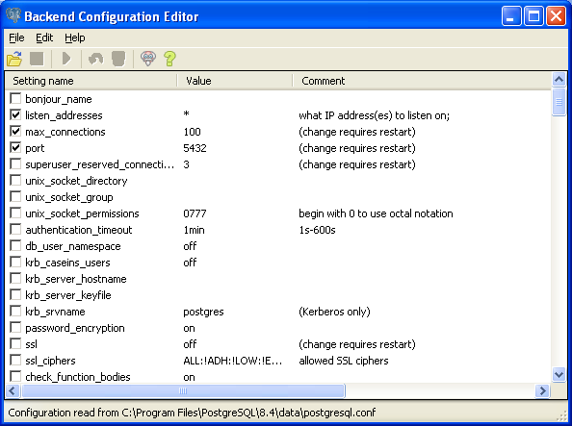Viewport: 572px width, 426px height.
Task: Click the elephant icon in title bar
Action: [13, 15]
